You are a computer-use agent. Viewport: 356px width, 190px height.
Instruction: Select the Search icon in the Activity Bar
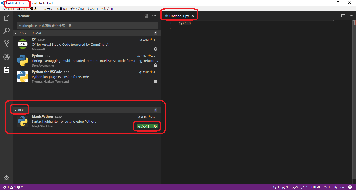7,31
